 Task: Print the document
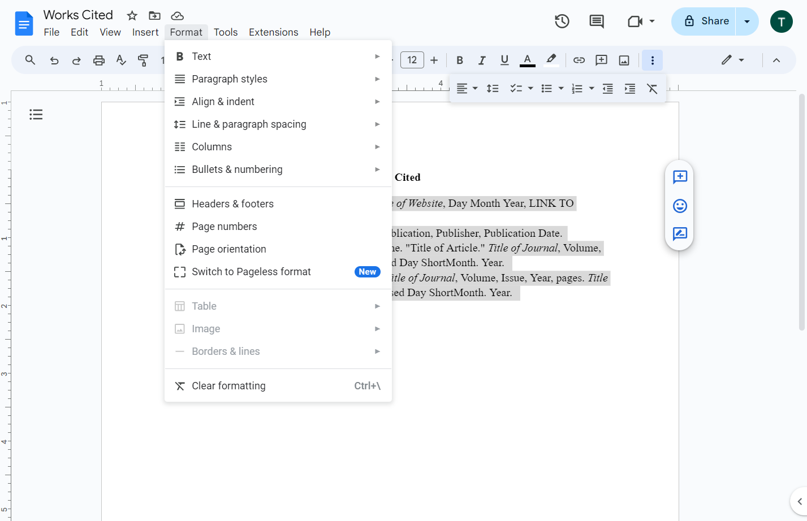[x=99, y=60]
